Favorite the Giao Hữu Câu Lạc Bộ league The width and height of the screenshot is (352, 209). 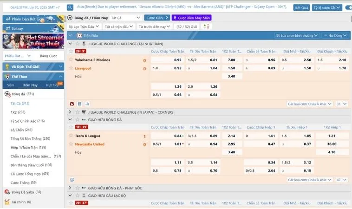click(78, 196)
